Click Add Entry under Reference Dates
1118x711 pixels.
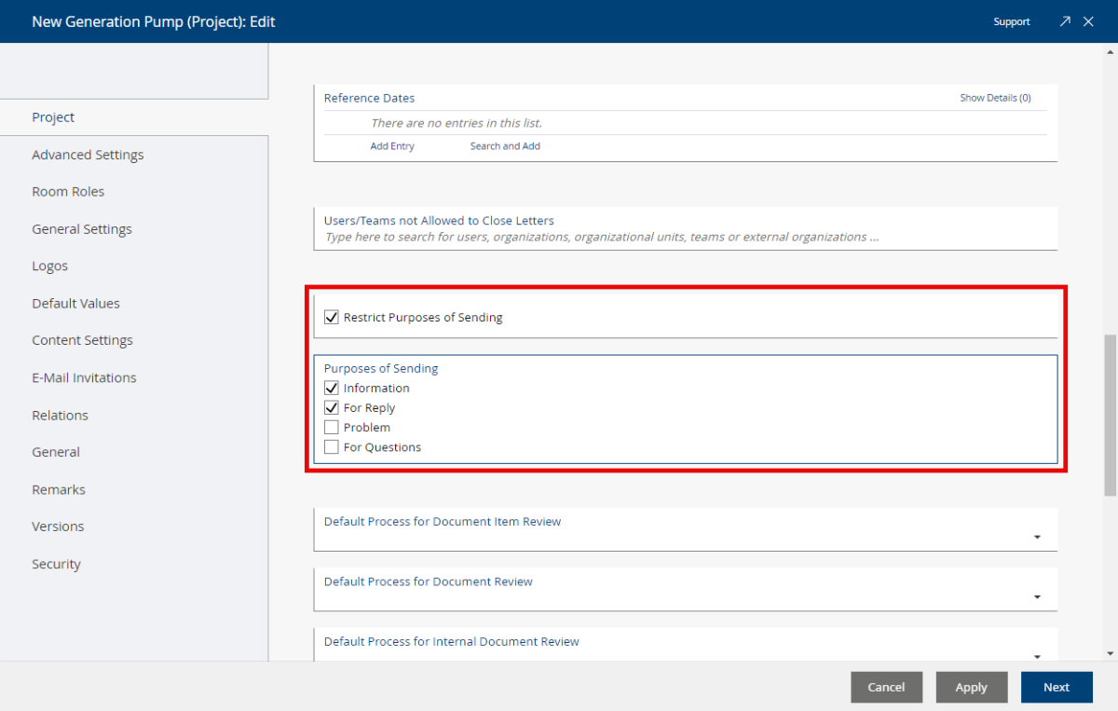click(392, 146)
